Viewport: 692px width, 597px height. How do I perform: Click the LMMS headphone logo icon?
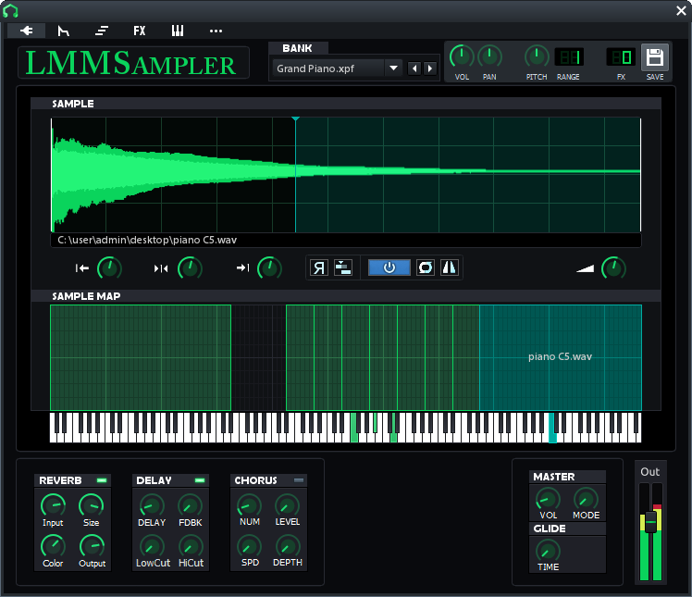(10, 10)
